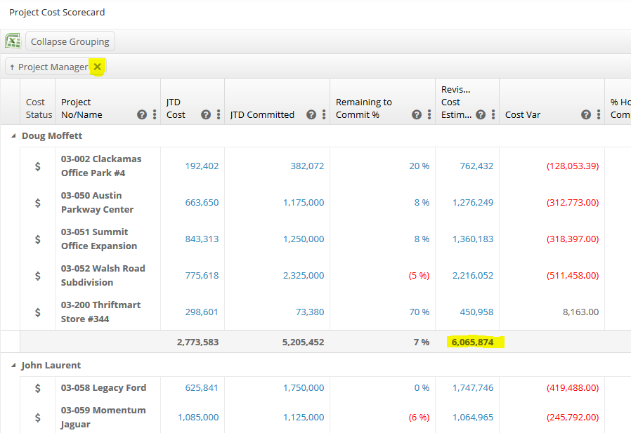Image resolution: width=631 pixels, height=433 pixels.
Task: Show help for JTD Committed column
Action: tap(311, 114)
